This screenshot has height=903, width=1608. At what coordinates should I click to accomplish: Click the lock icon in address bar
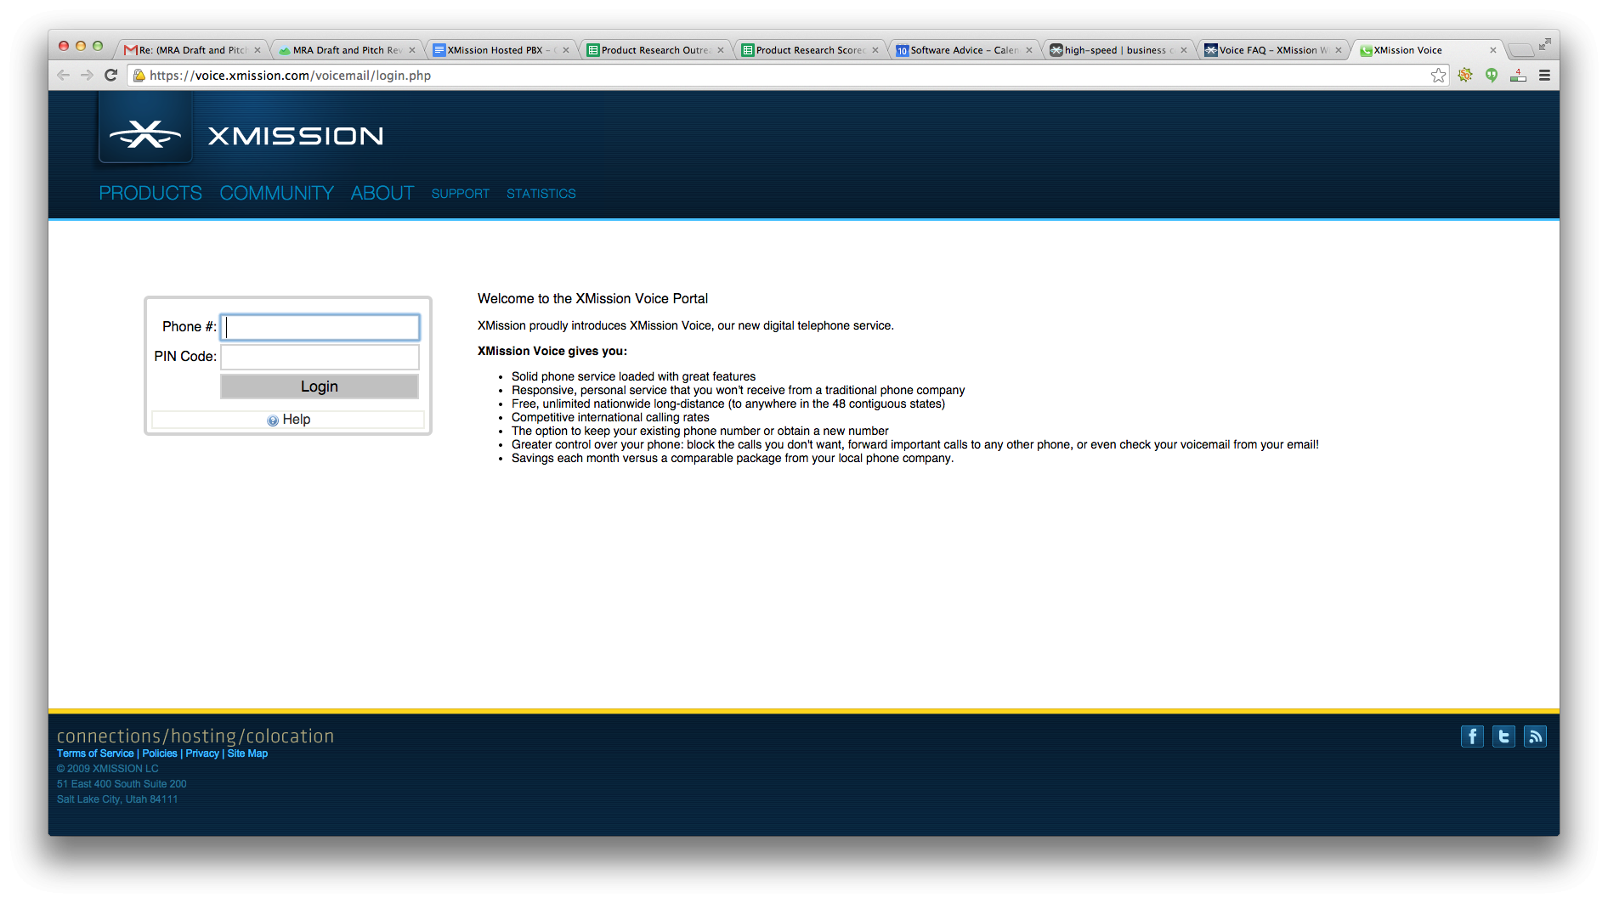[139, 76]
